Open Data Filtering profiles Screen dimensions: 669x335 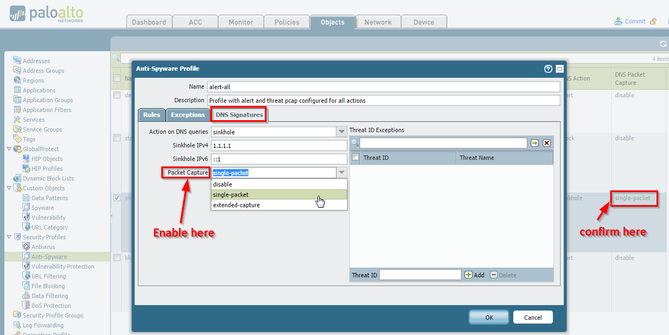(x=50, y=296)
